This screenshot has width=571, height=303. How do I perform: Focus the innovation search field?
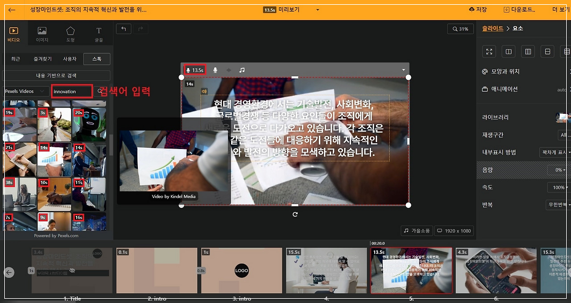(x=72, y=91)
